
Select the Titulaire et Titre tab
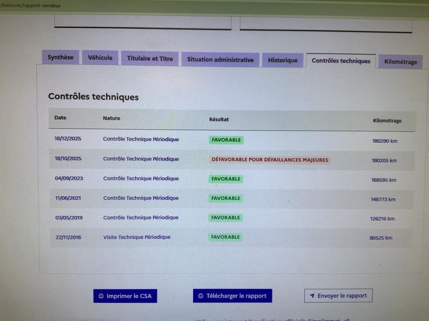tap(150, 59)
